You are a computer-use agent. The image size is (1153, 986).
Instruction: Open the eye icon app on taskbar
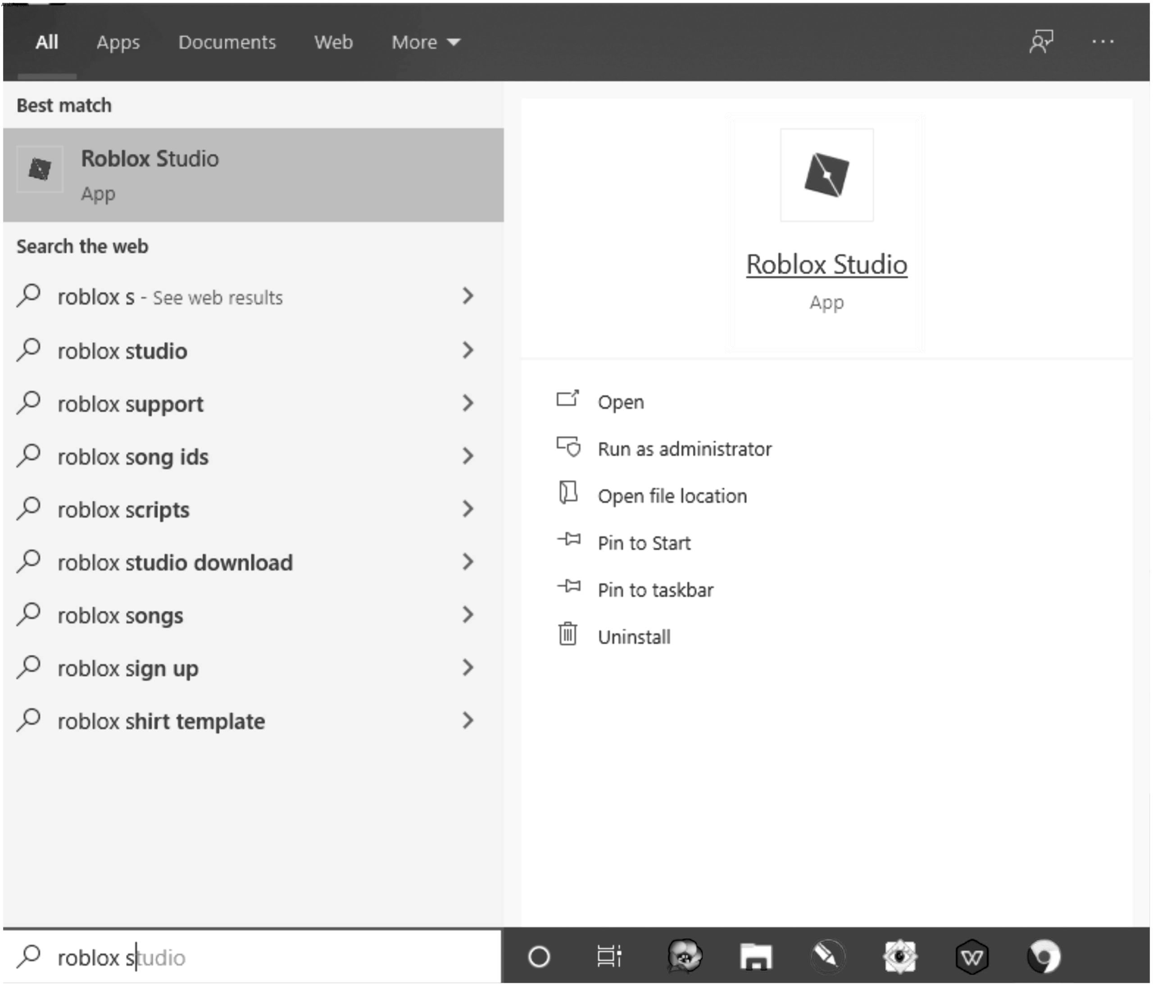click(x=900, y=957)
